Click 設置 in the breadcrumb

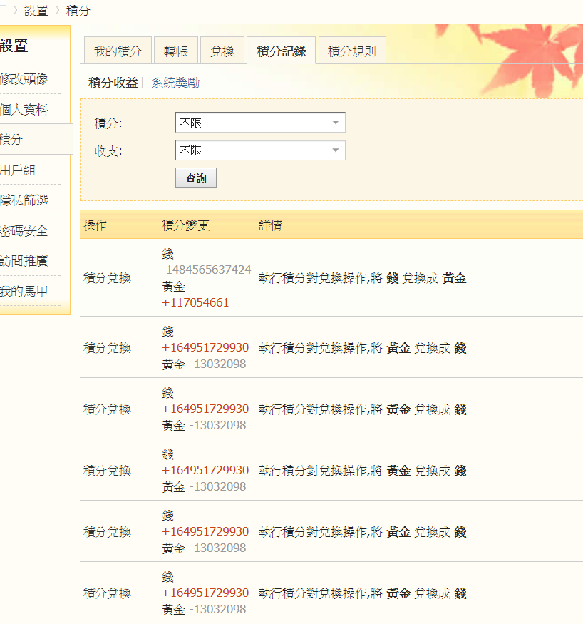tap(36, 11)
